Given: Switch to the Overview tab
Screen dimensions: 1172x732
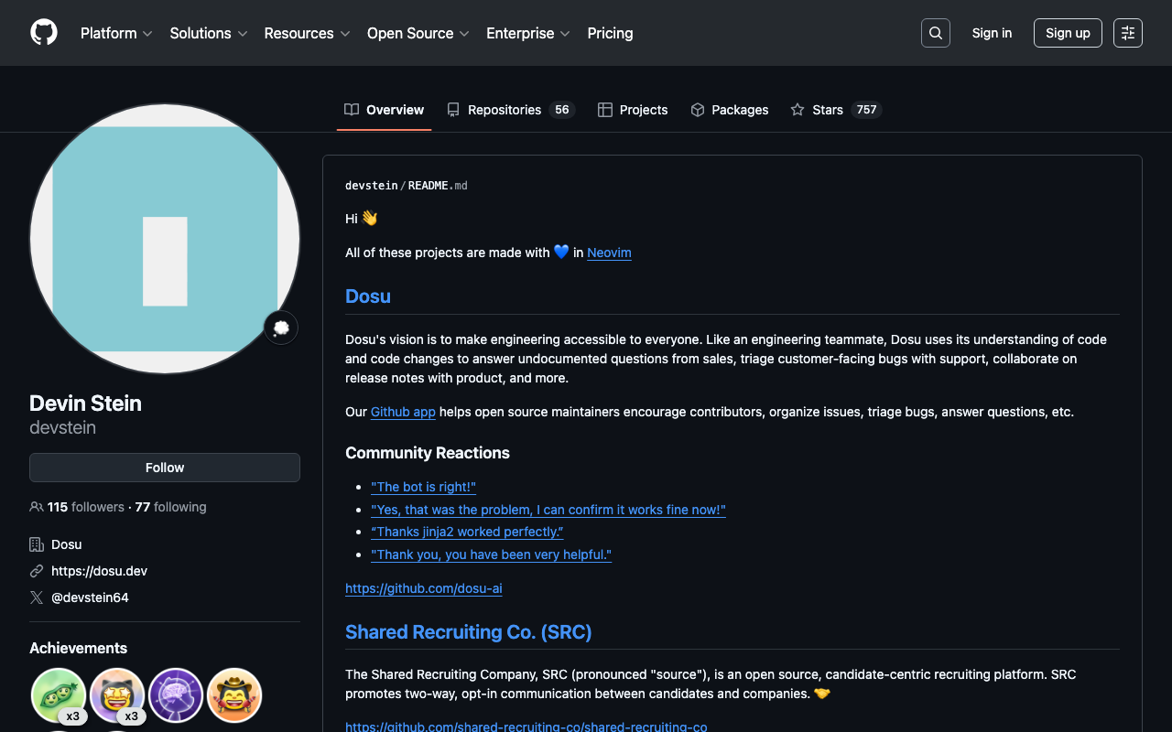Looking at the screenshot, I should coord(385,110).
